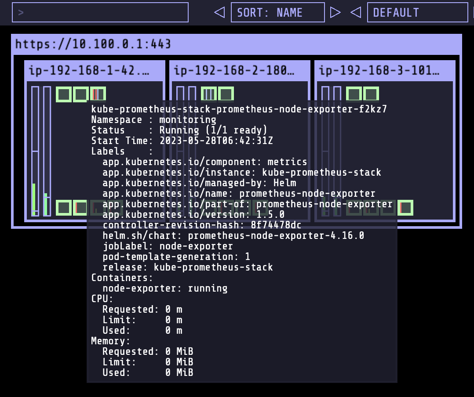Click pod name kube-prometheus-stack-prometheus-node-exporter-f2kz7
474x397 pixels.
coord(239,109)
